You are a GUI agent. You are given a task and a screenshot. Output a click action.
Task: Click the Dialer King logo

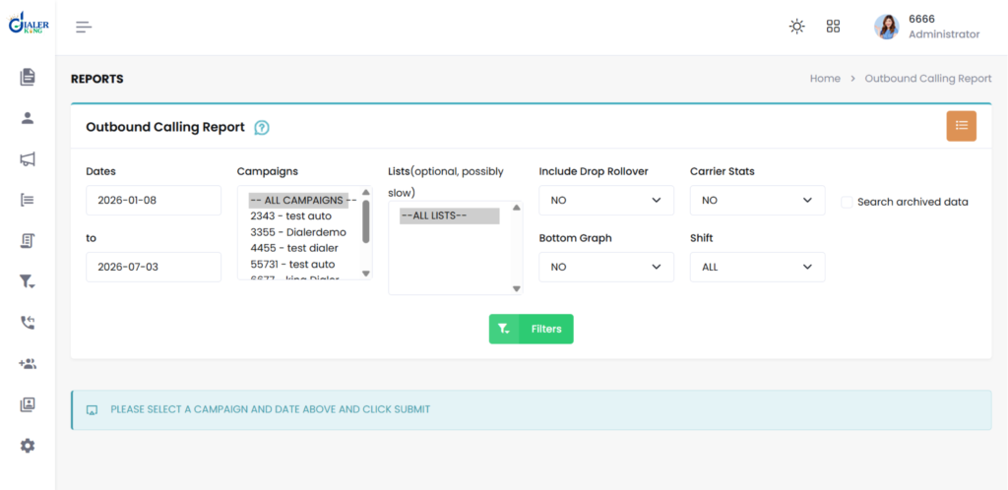coord(29,23)
